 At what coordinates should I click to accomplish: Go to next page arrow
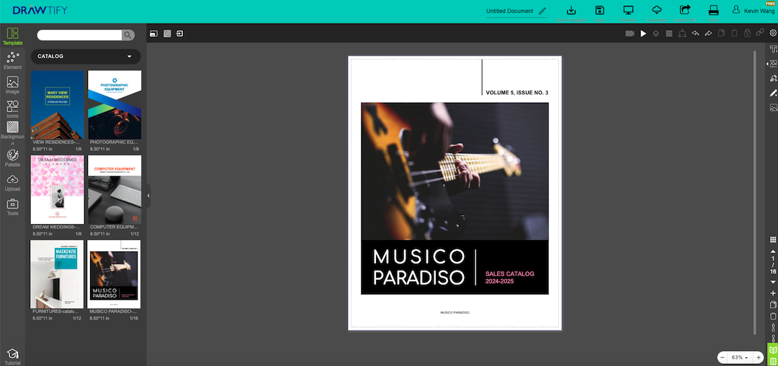click(772, 282)
